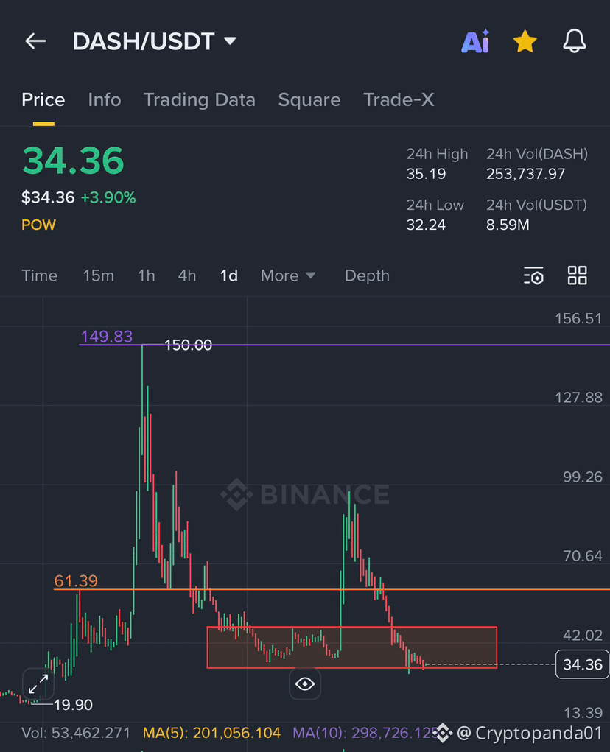The height and width of the screenshot is (752, 610).
Task: Click the 24h Low value 32.24
Action: (427, 225)
